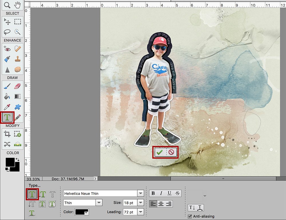
Task: Toggle bold text formatting
Action: 153,193
